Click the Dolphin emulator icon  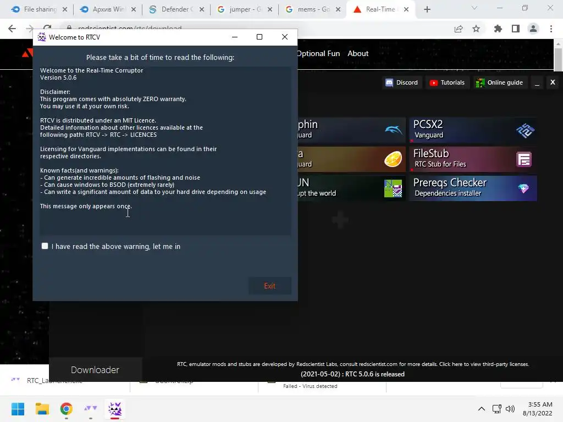click(x=394, y=130)
